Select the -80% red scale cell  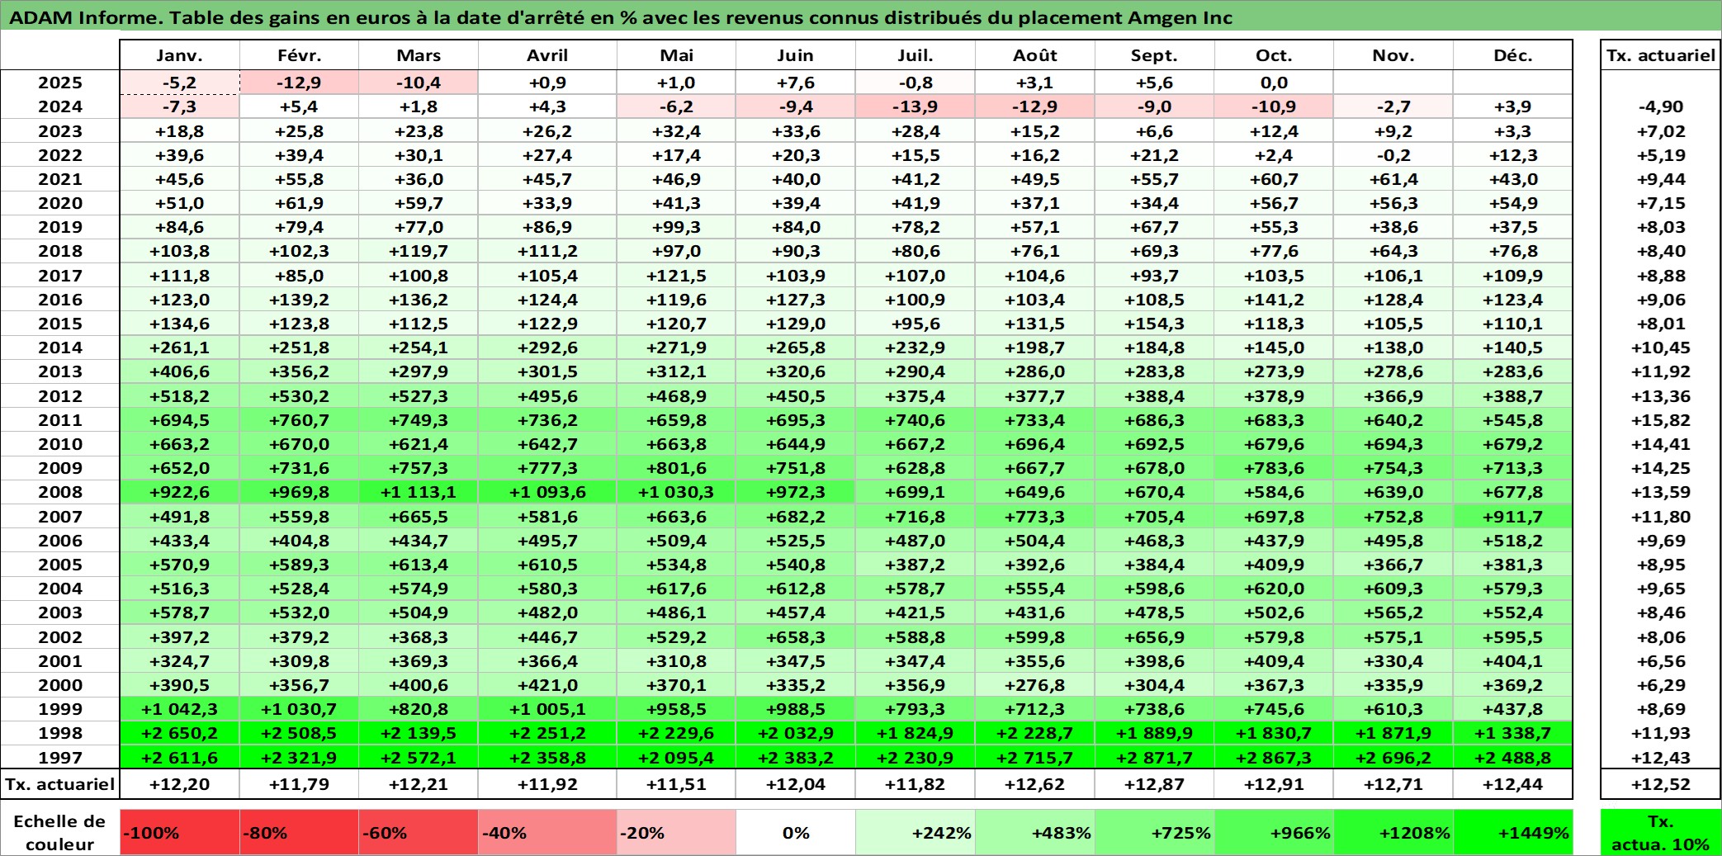[299, 832]
